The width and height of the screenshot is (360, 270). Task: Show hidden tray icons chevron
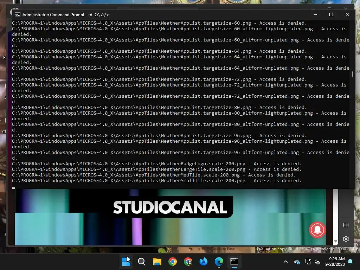[x=286, y=262]
